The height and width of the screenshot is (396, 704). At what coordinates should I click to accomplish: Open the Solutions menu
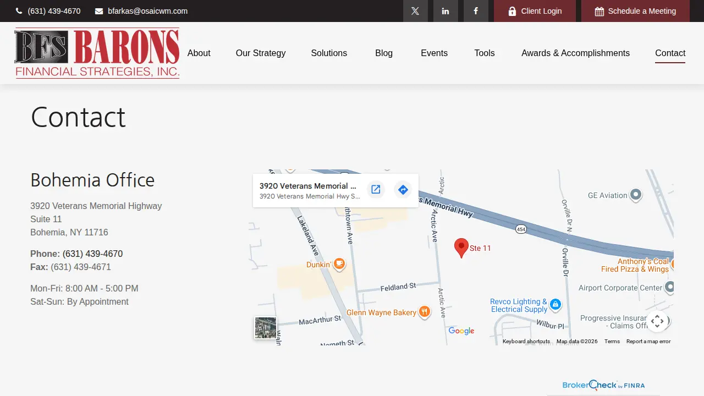tap(329, 53)
